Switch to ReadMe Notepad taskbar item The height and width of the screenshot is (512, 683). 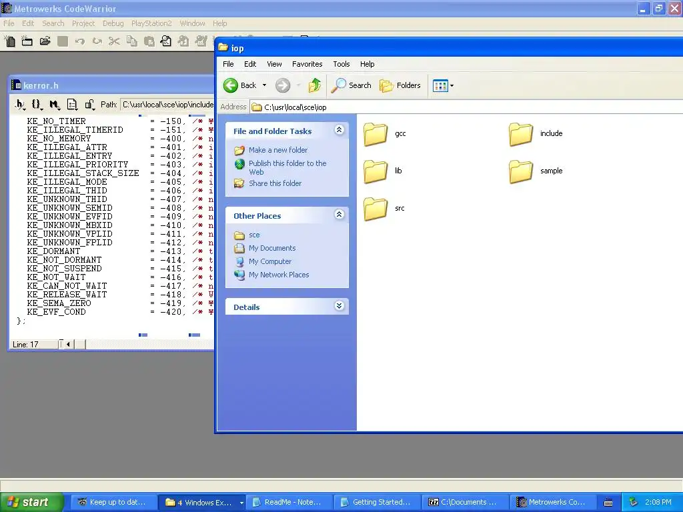point(288,503)
